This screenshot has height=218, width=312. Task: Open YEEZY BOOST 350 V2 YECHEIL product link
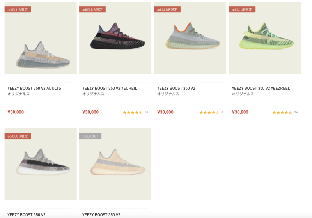[x=110, y=88]
